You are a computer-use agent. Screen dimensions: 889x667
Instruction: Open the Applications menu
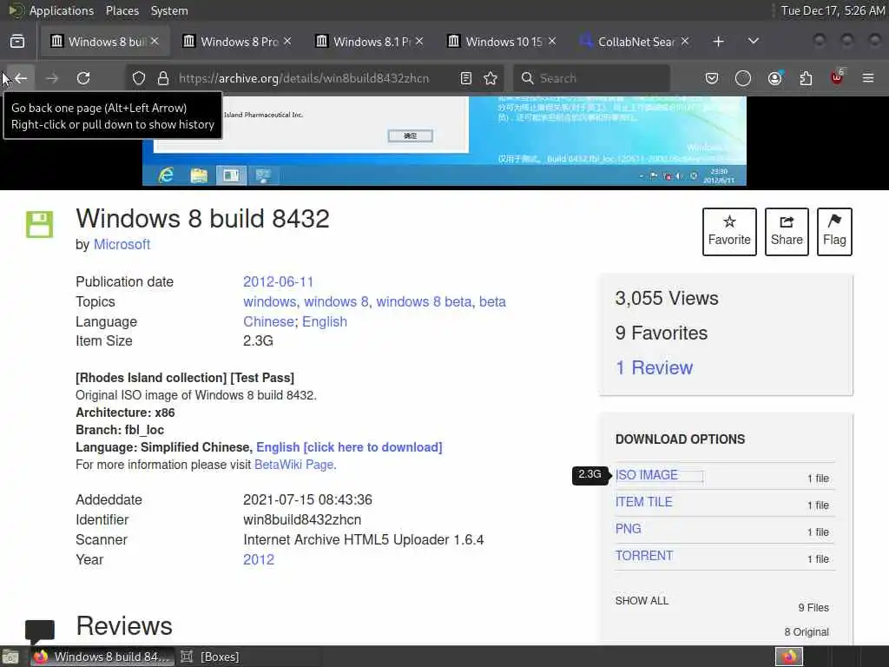[x=62, y=10]
